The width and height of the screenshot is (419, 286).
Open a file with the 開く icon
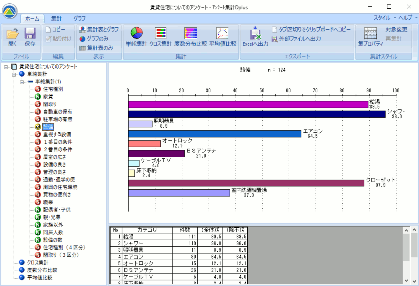(x=13, y=37)
